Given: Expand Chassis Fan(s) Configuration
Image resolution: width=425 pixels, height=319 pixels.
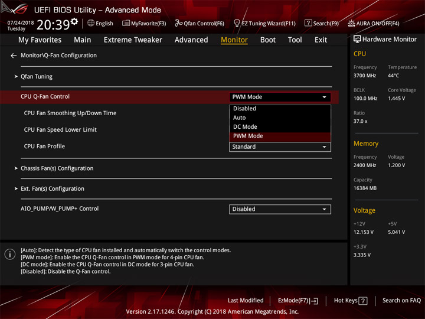Looking at the screenshot, I should point(57,168).
